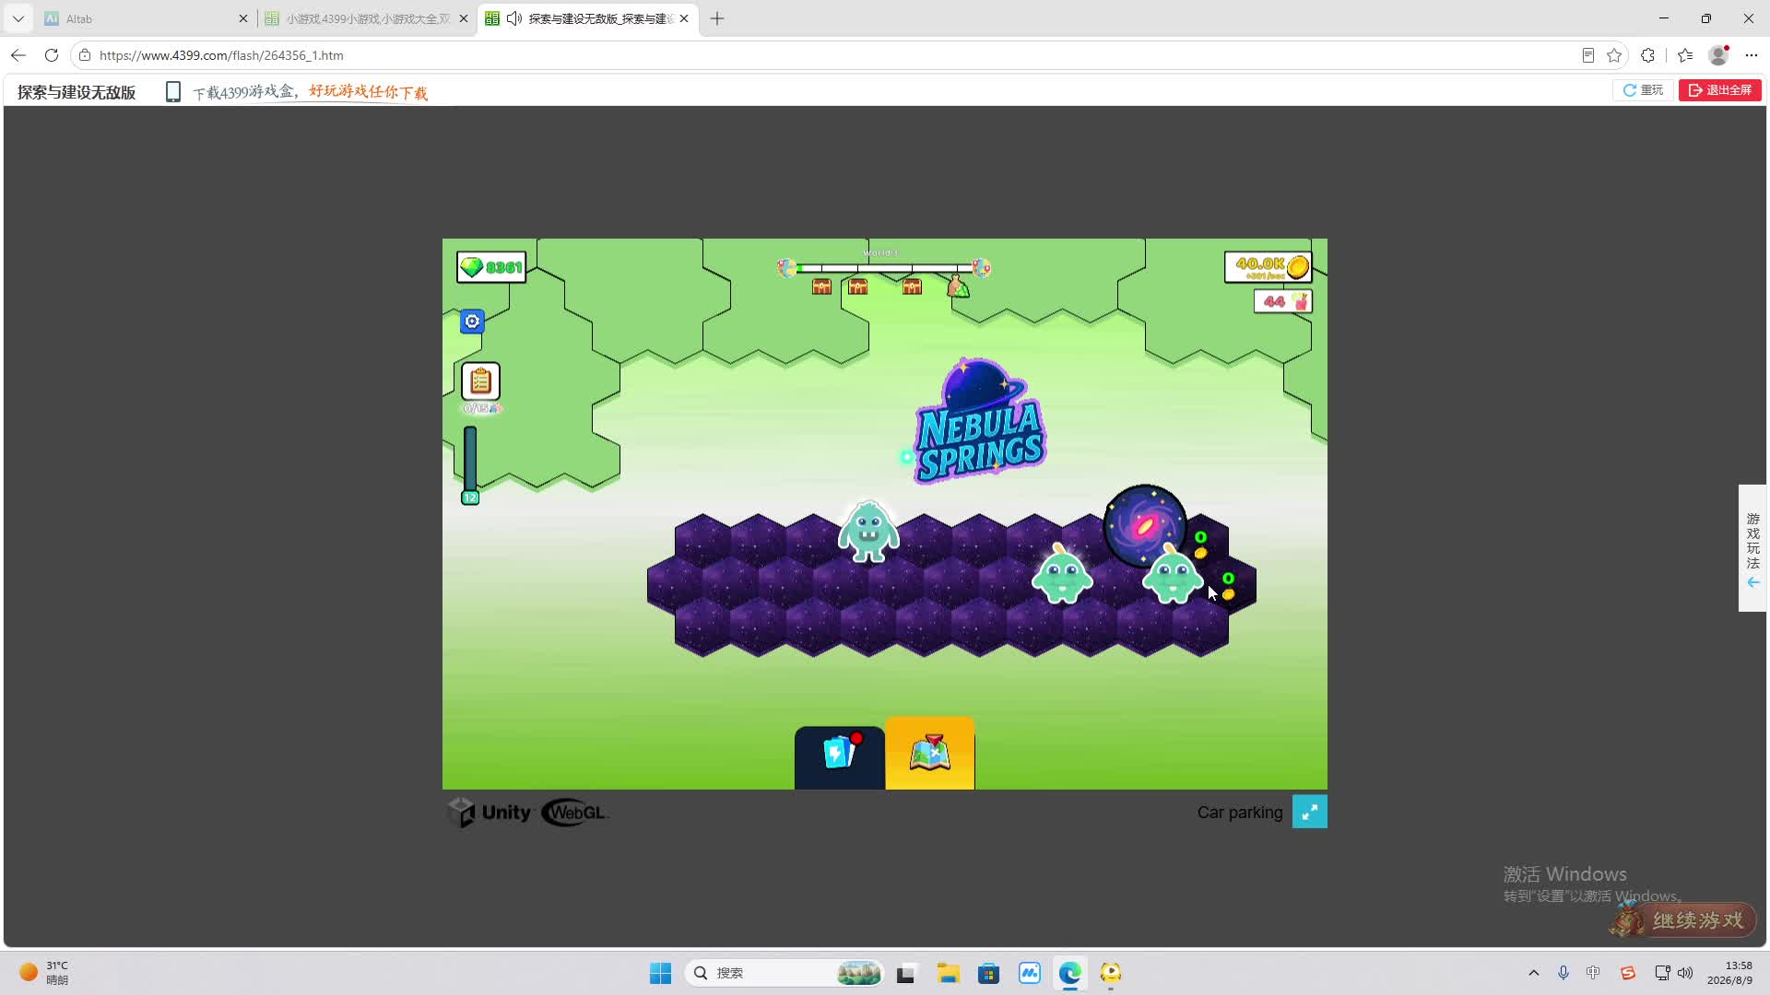Click the pink drink counter 44

coord(1283,301)
